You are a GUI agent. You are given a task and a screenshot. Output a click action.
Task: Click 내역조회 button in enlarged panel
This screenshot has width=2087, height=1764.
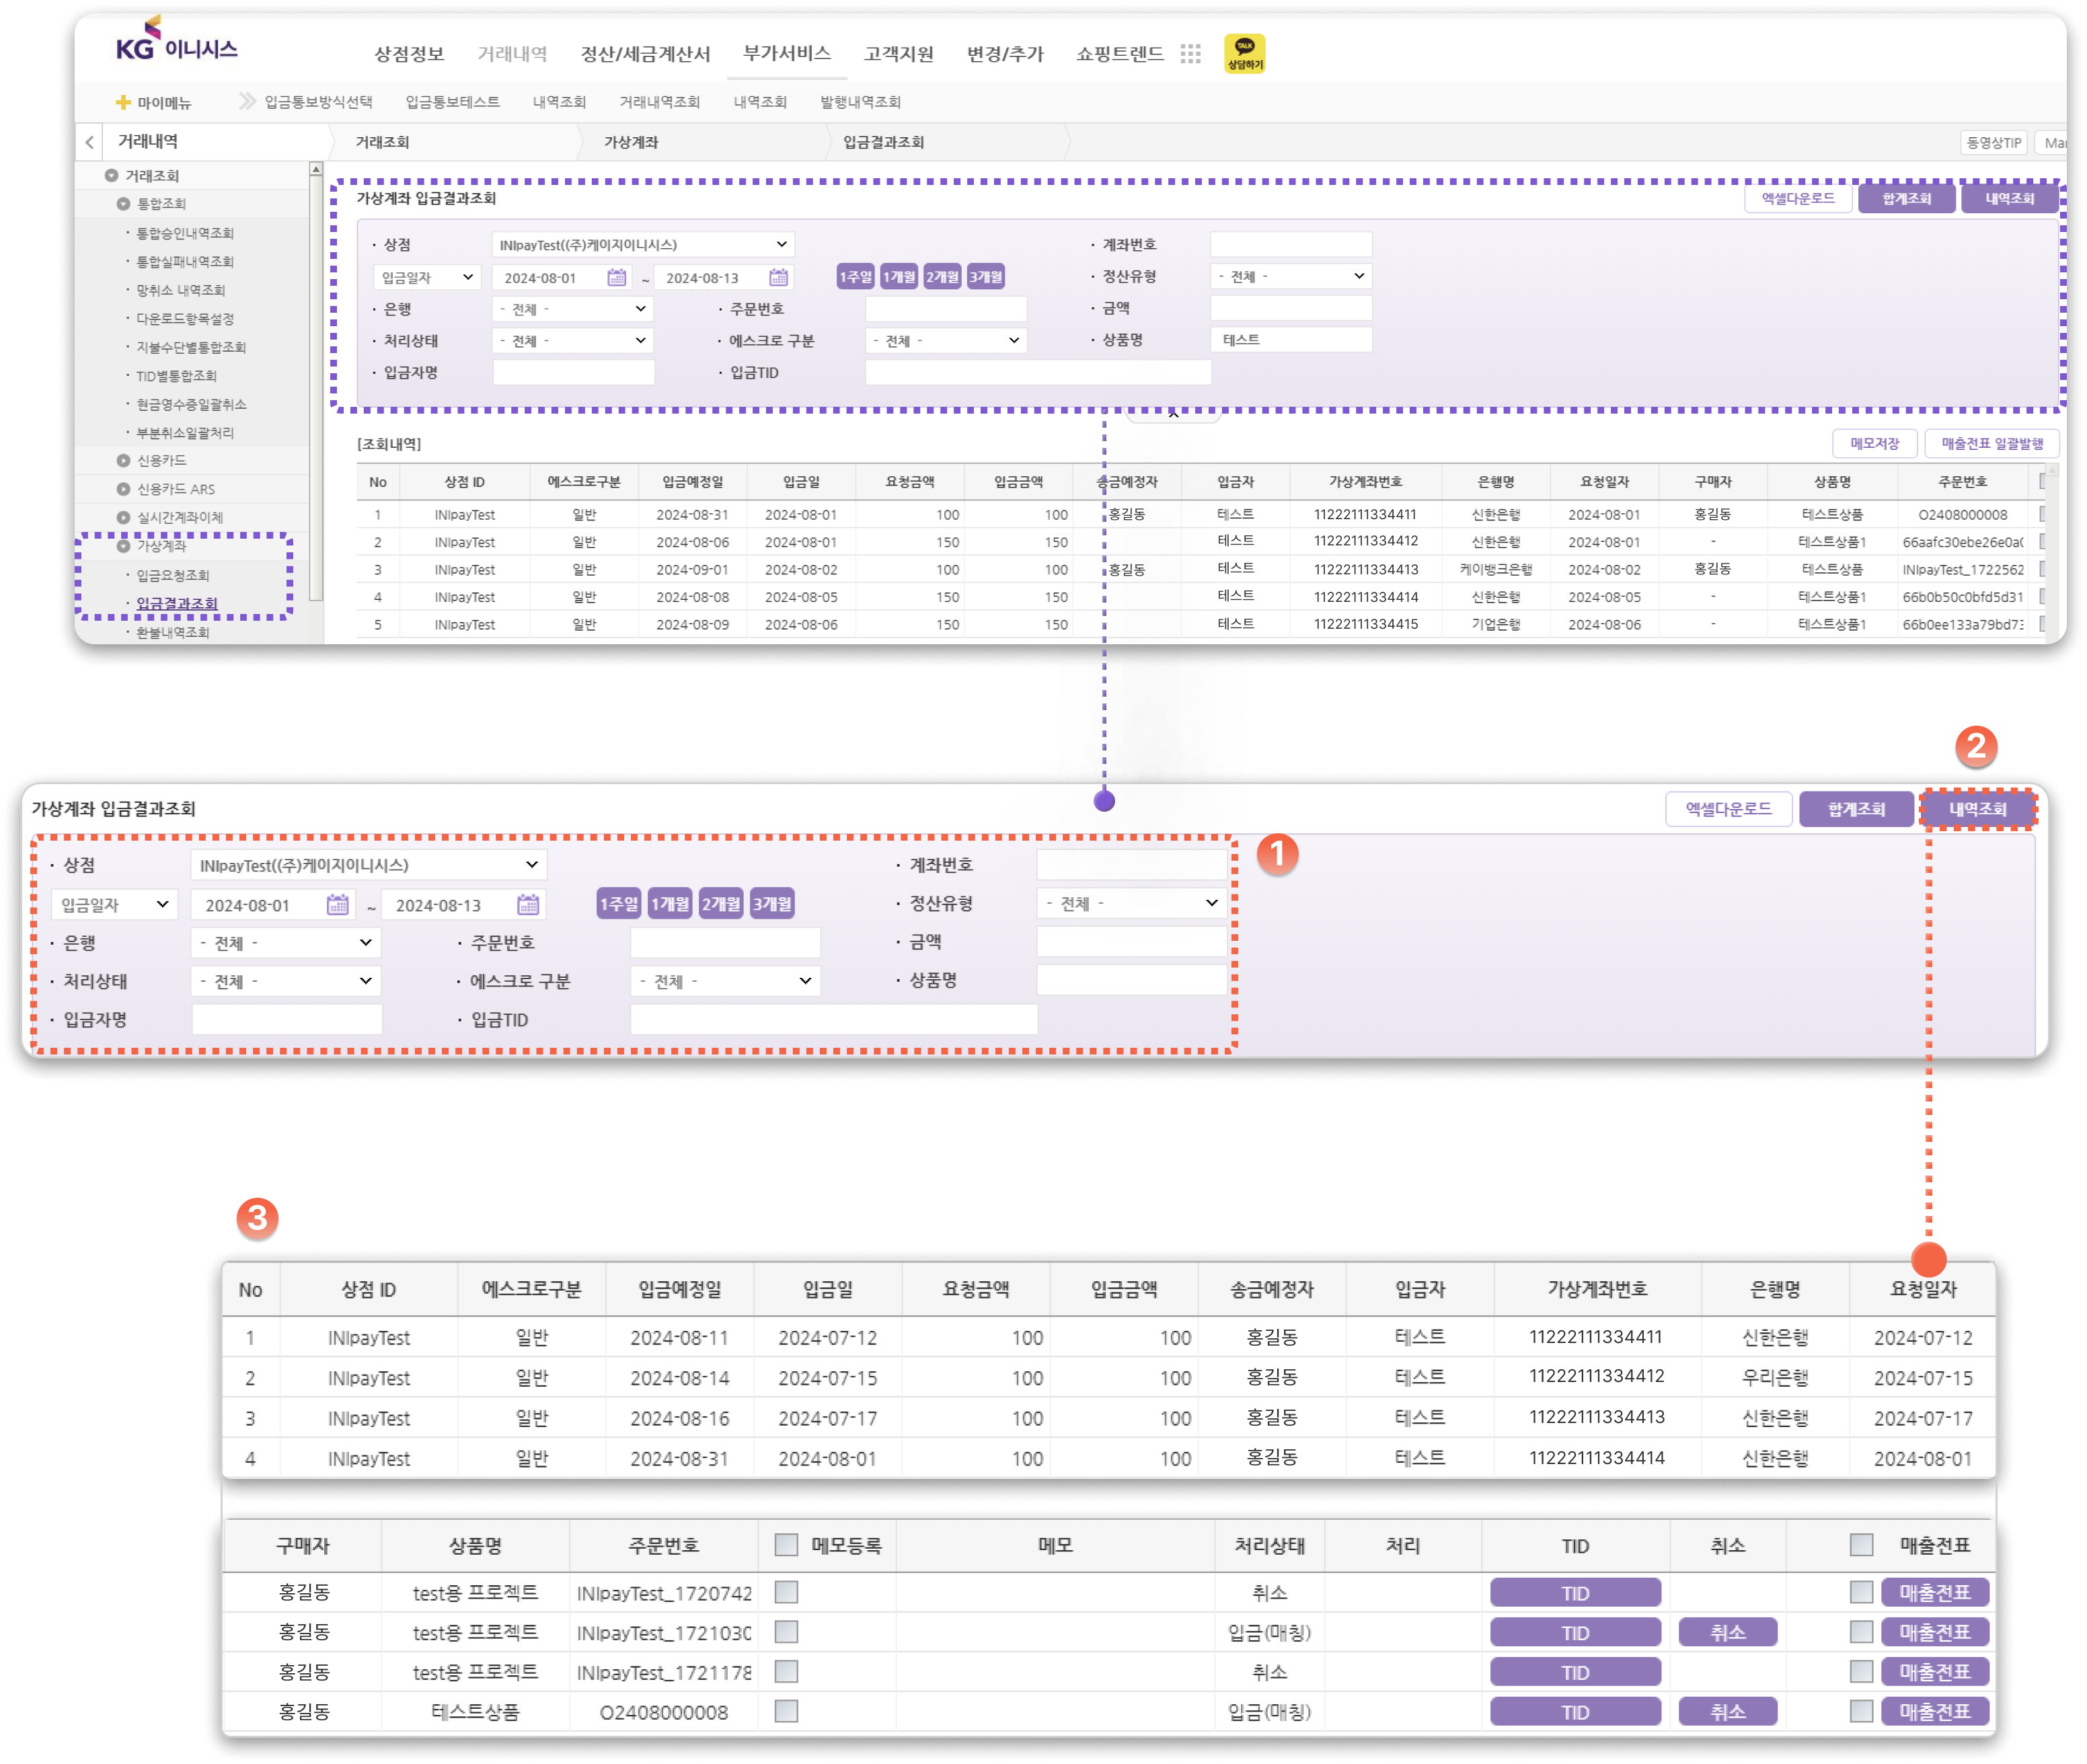[1977, 808]
